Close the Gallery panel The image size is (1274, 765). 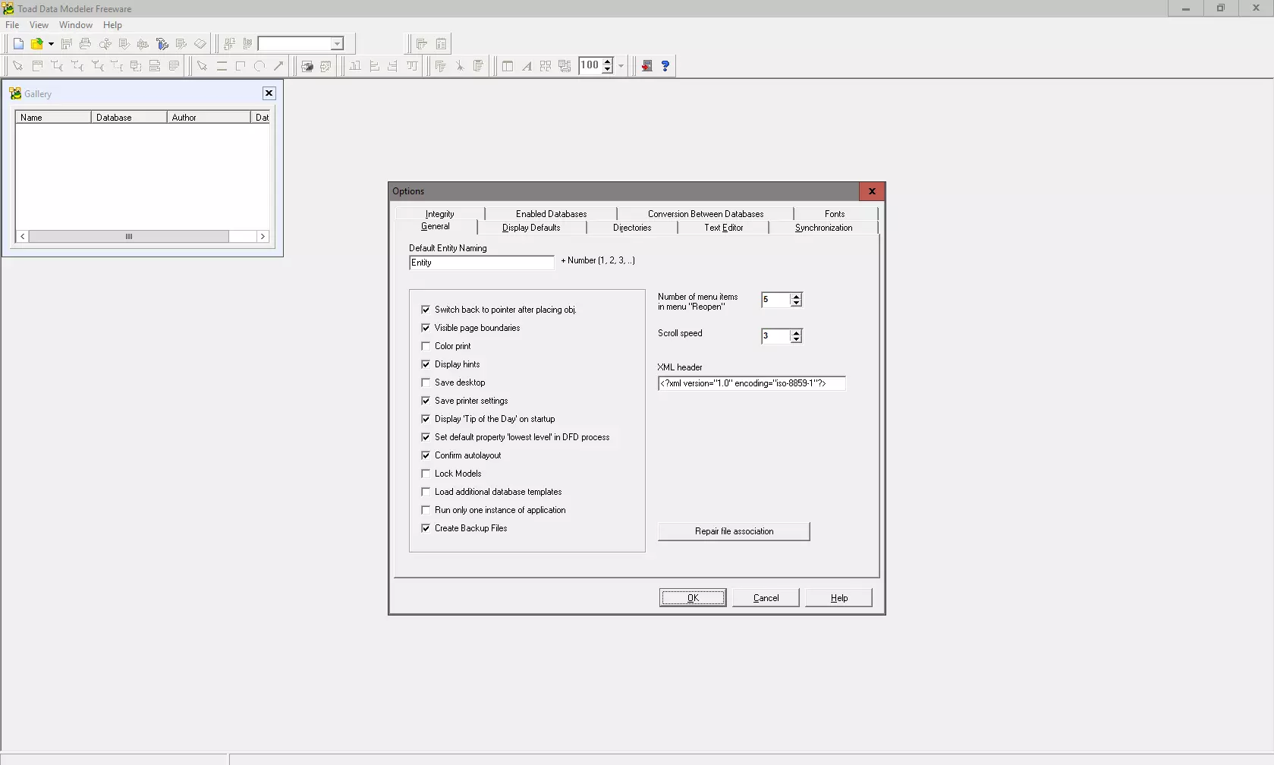(269, 93)
